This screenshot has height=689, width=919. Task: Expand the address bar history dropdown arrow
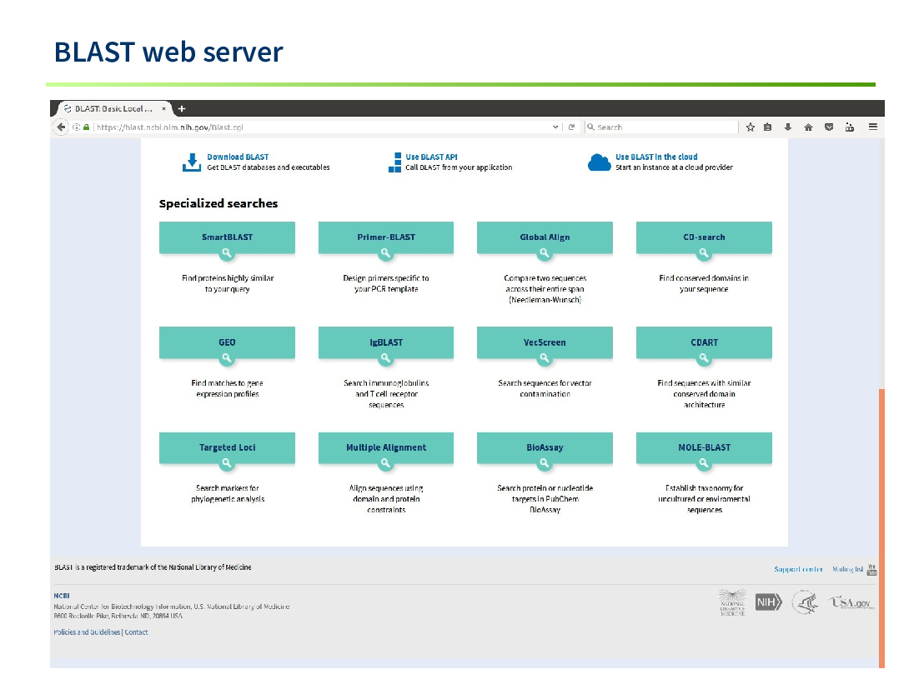555,127
